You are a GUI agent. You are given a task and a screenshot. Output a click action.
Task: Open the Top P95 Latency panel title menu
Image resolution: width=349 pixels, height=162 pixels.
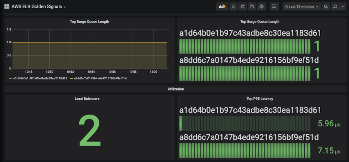point(260,99)
